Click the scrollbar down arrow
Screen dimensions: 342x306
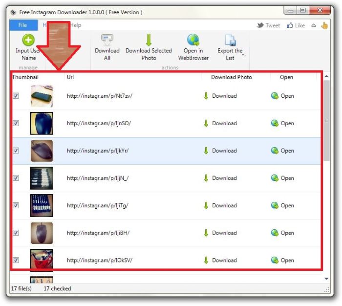click(326, 279)
